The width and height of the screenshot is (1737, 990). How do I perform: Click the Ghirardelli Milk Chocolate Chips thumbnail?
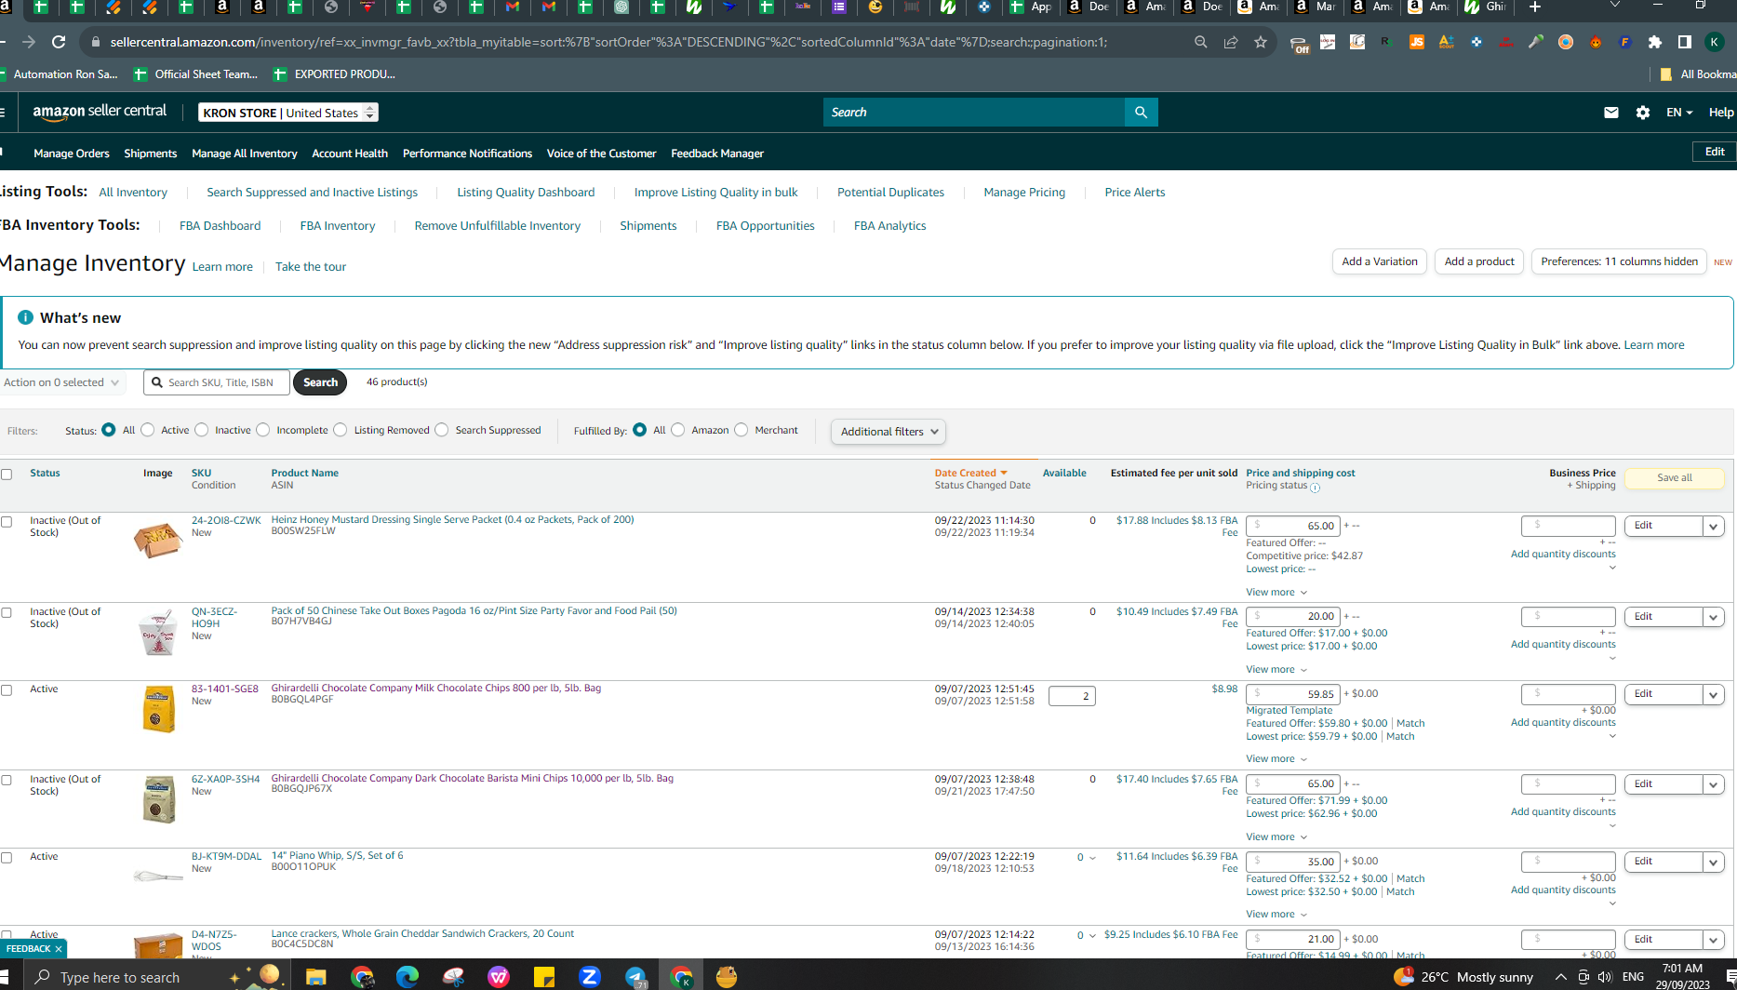(158, 709)
